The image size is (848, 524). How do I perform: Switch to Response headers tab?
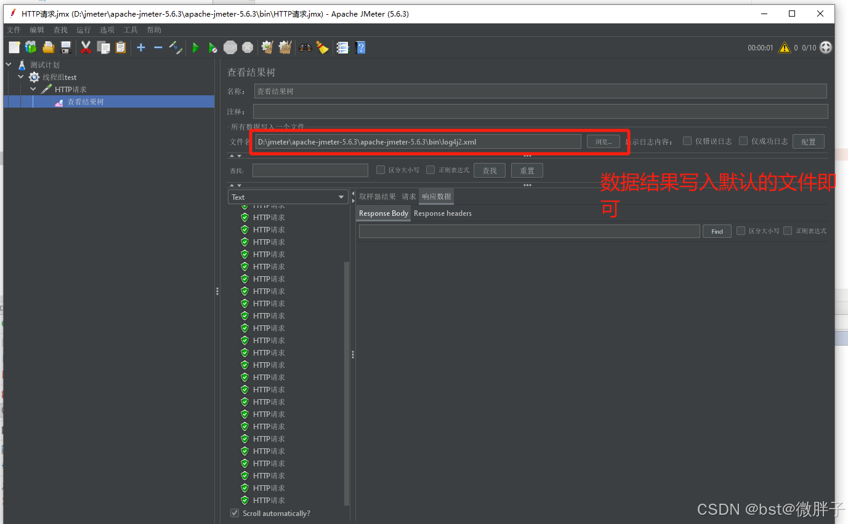click(443, 213)
